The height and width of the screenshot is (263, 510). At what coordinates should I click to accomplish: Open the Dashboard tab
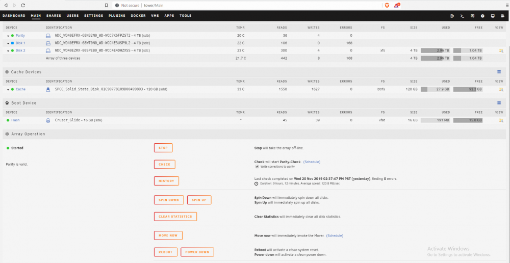14,16
